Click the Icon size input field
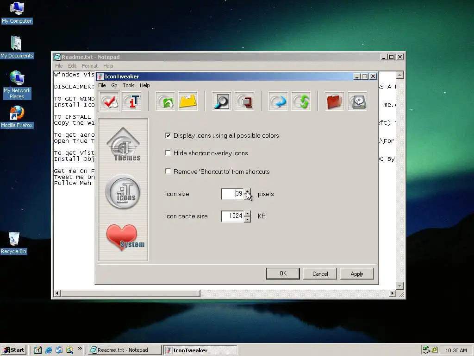 (x=232, y=194)
